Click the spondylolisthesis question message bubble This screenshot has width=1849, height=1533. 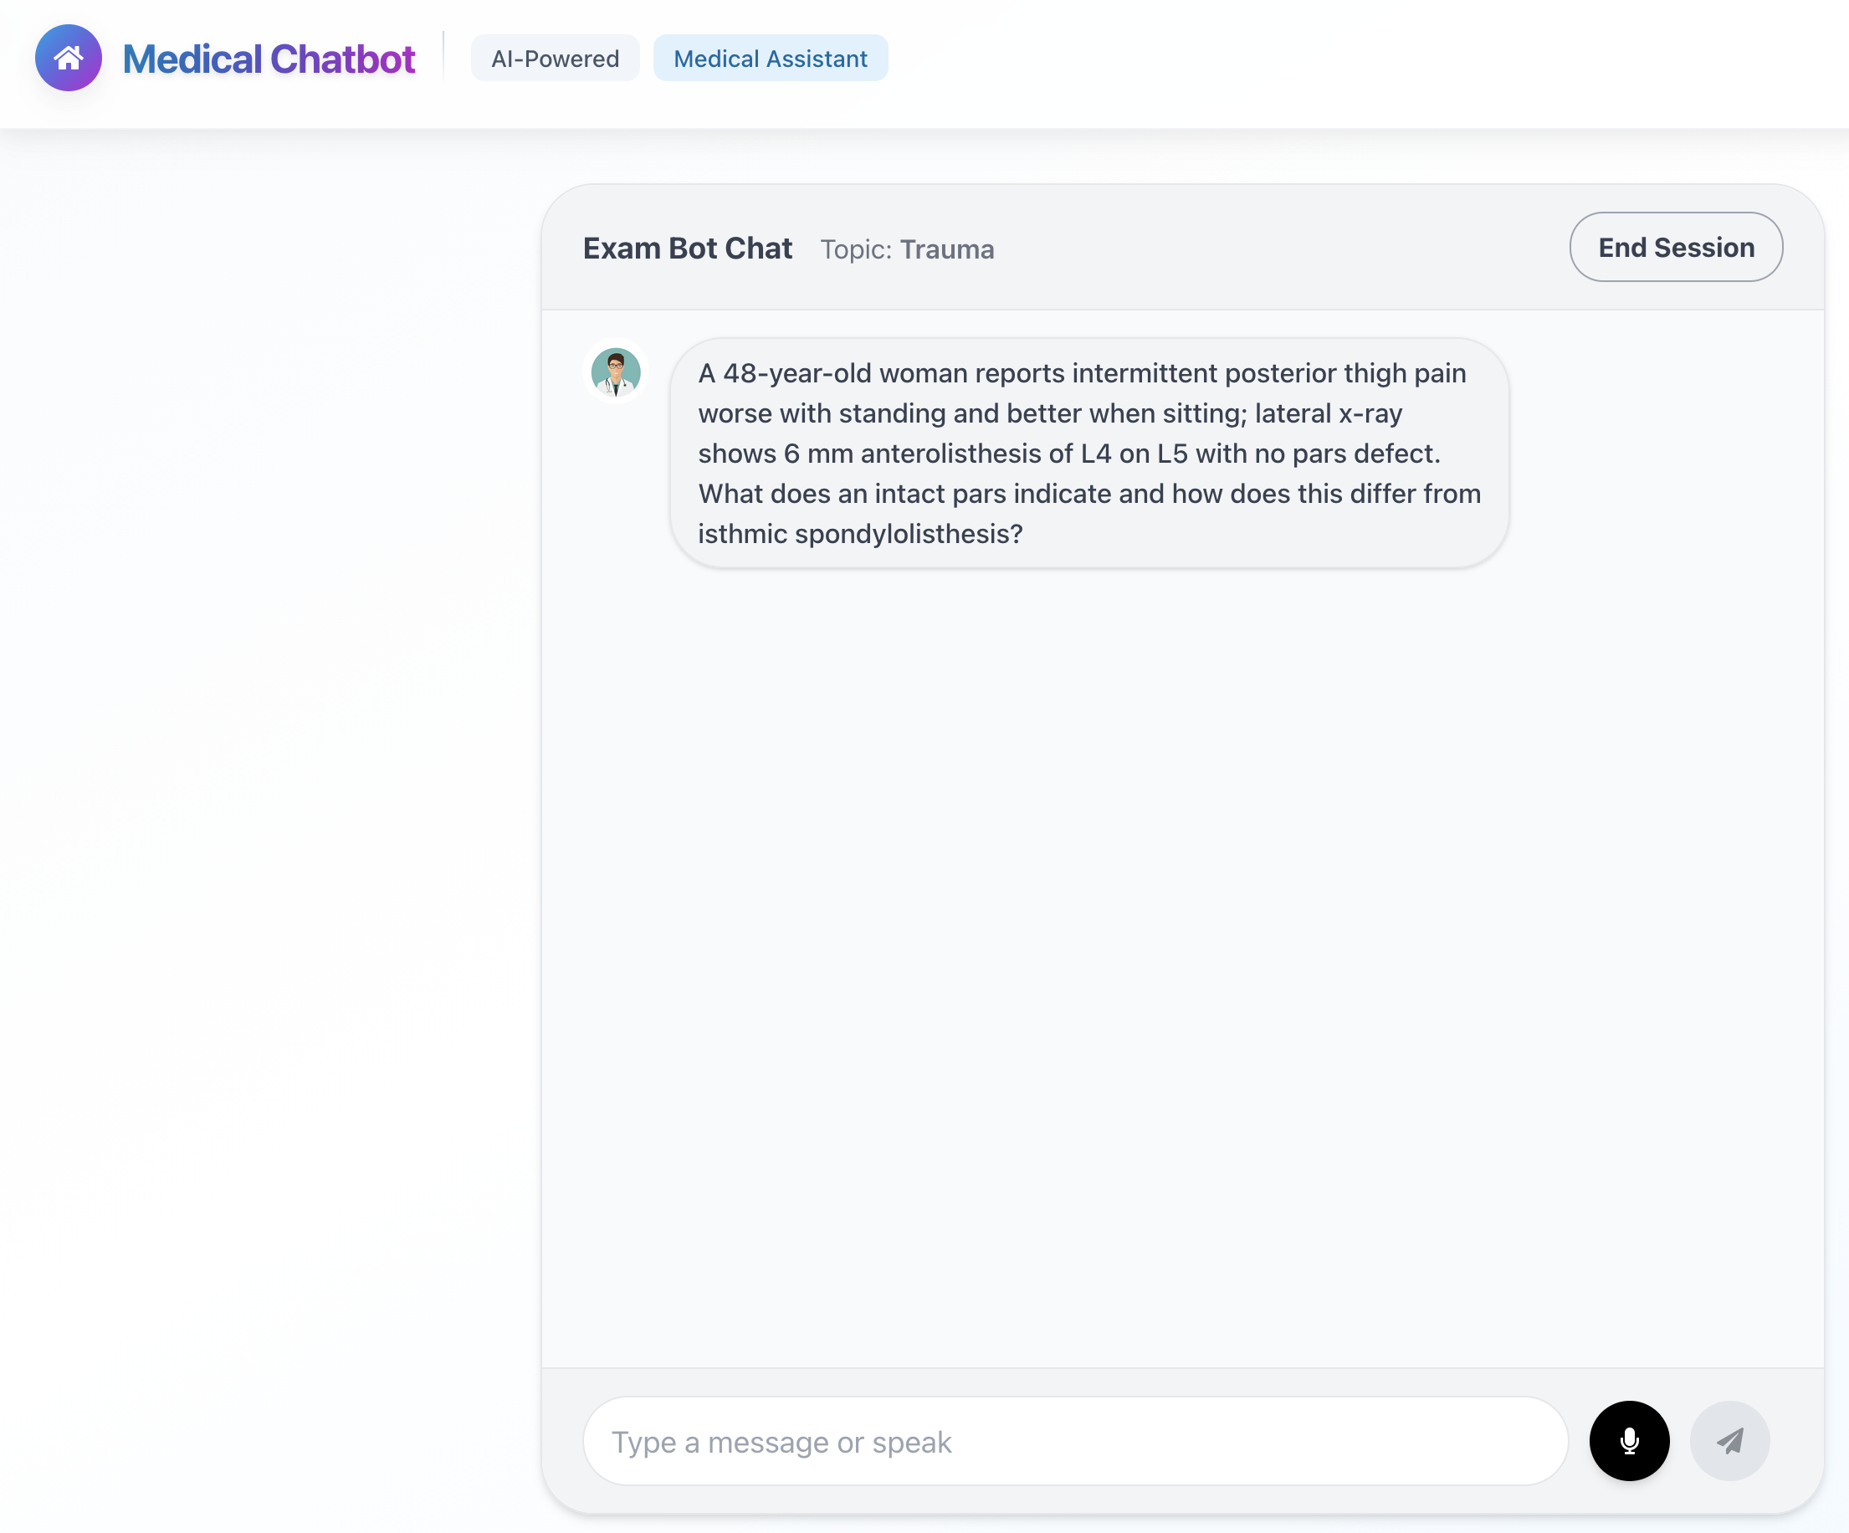pos(1089,453)
